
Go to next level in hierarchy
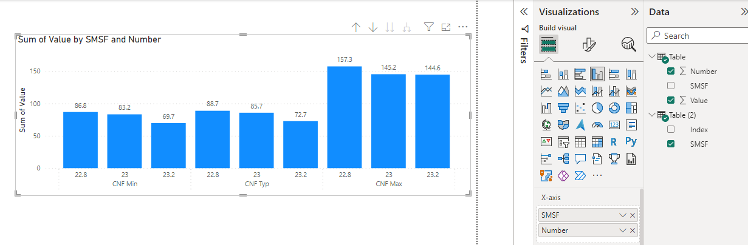[390, 27]
